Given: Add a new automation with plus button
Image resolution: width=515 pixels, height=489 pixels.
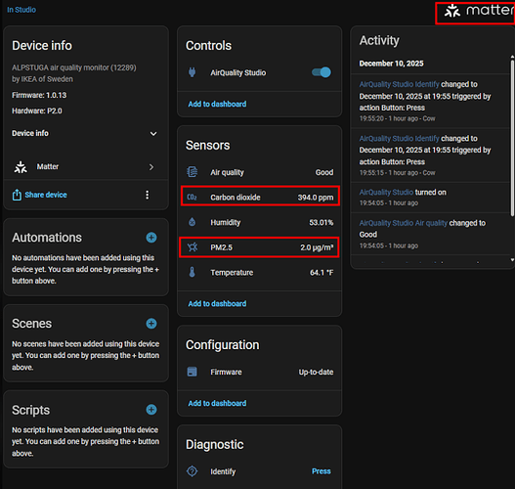Looking at the screenshot, I should (151, 238).
